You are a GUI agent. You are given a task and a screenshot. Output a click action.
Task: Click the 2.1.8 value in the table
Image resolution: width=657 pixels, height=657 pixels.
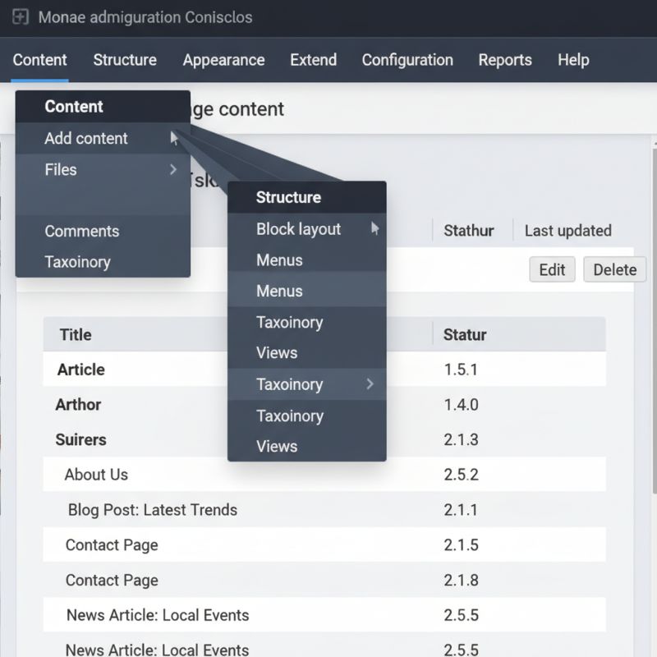(461, 581)
